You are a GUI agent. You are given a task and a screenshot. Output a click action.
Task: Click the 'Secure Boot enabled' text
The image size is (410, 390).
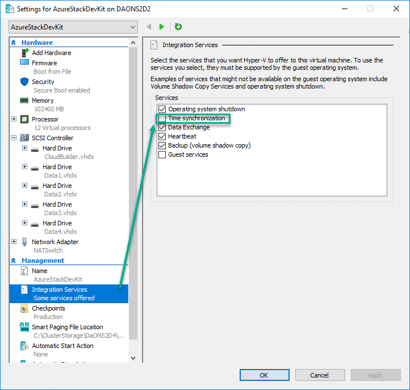point(62,90)
